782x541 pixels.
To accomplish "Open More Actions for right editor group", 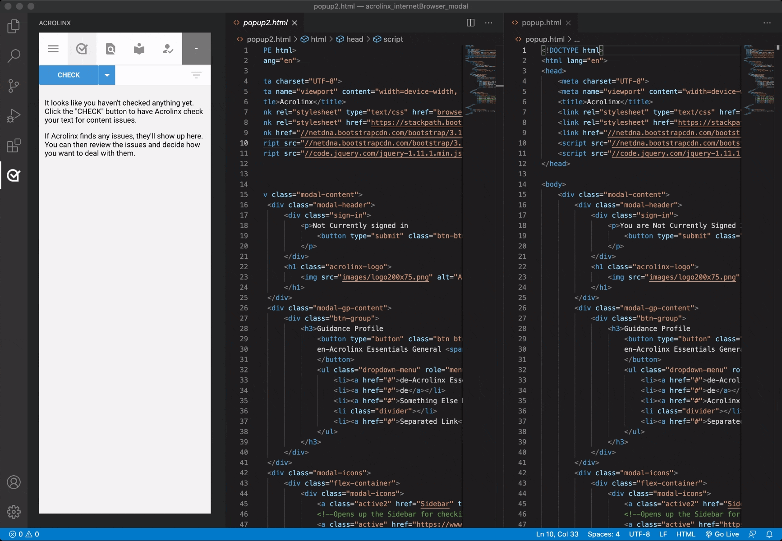I will coord(767,23).
